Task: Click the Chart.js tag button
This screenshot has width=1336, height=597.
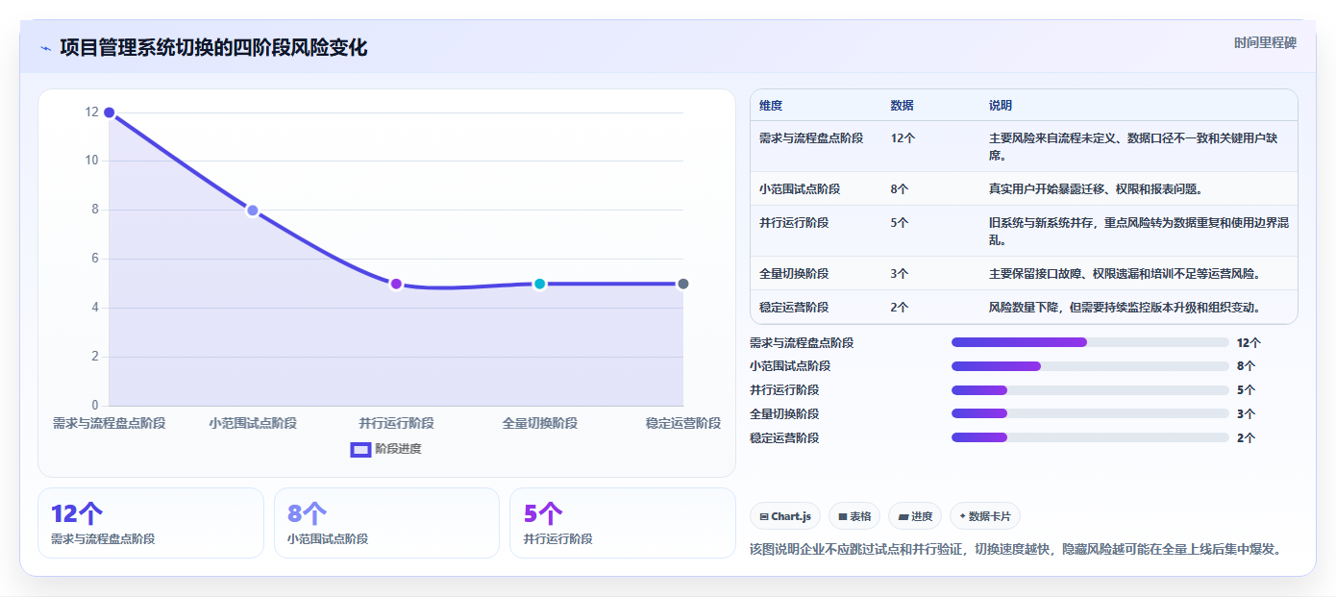Action: 785,516
